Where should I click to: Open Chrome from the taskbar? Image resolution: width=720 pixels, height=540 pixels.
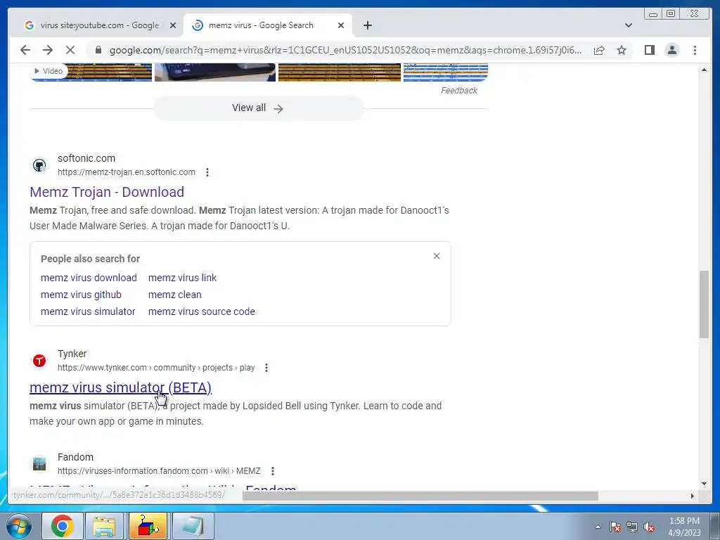coord(63,526)
